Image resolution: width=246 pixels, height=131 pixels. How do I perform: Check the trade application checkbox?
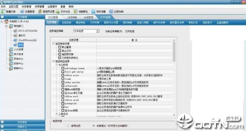tap(63, 79)
